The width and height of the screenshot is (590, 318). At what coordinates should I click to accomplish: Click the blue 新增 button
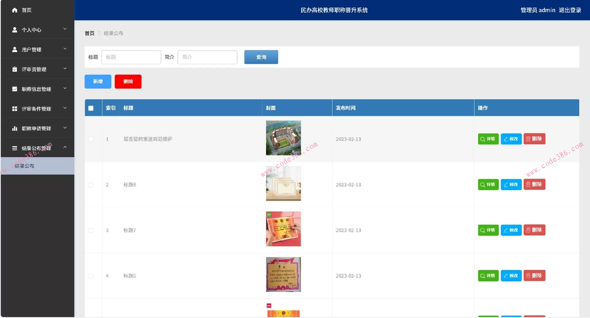(98, 81)
